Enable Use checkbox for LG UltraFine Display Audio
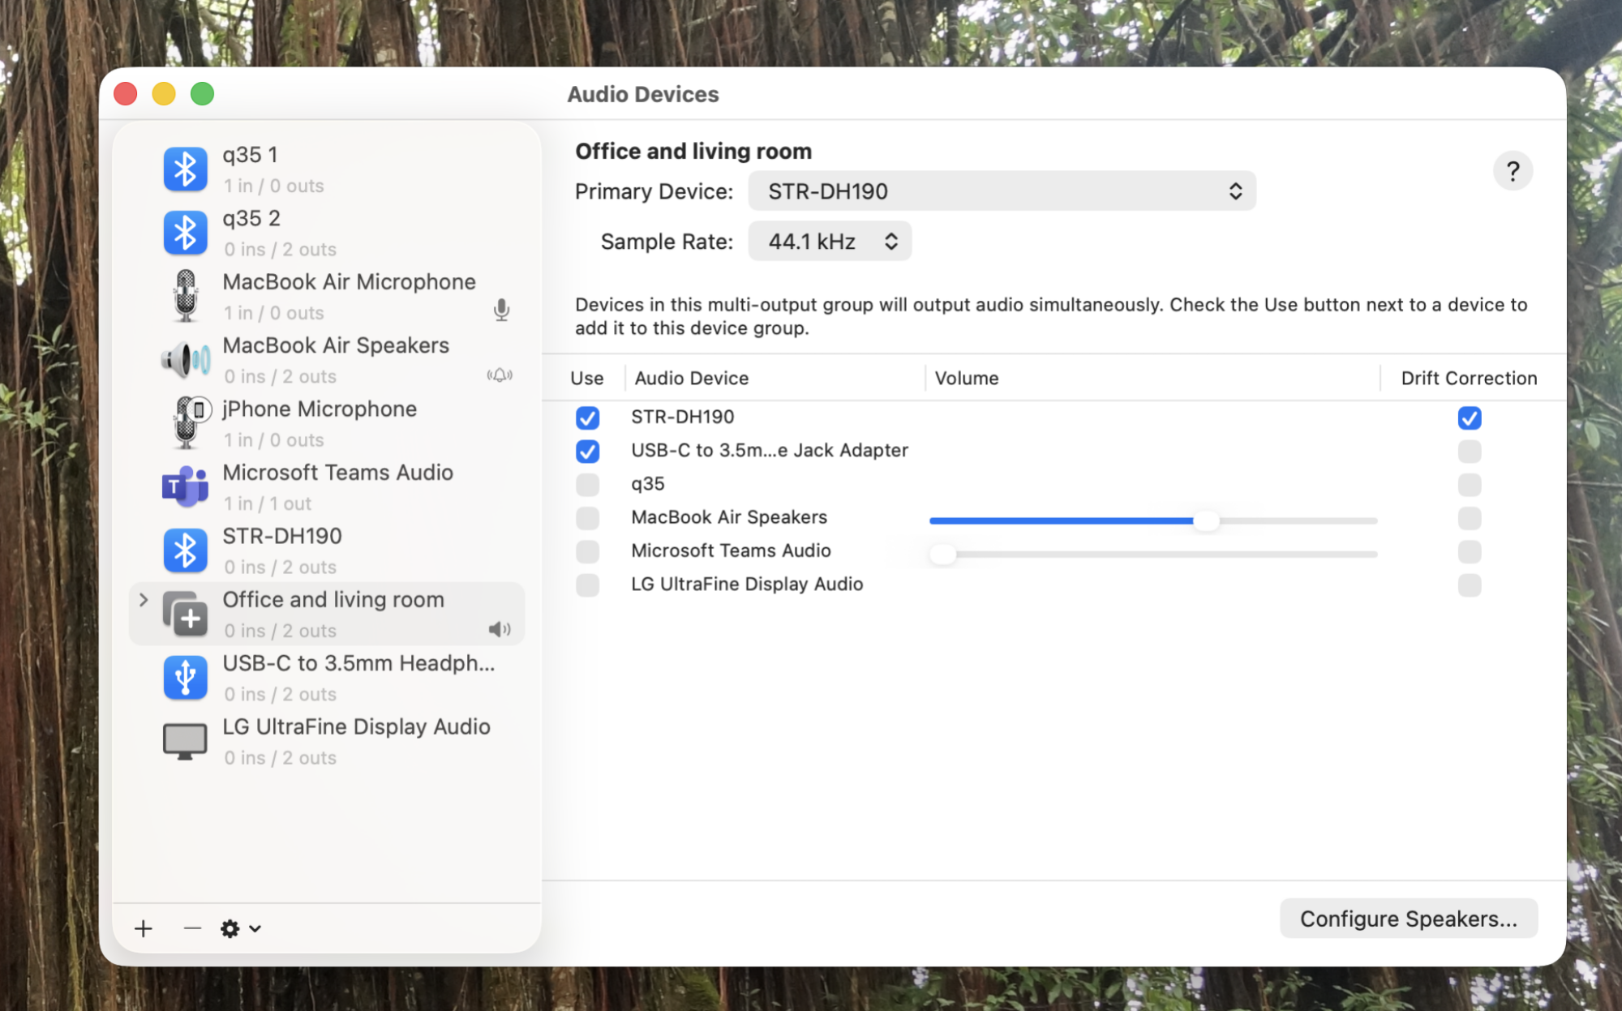Image resolution: width=1622 pixels, height=1011 pixels. (587, 585)
